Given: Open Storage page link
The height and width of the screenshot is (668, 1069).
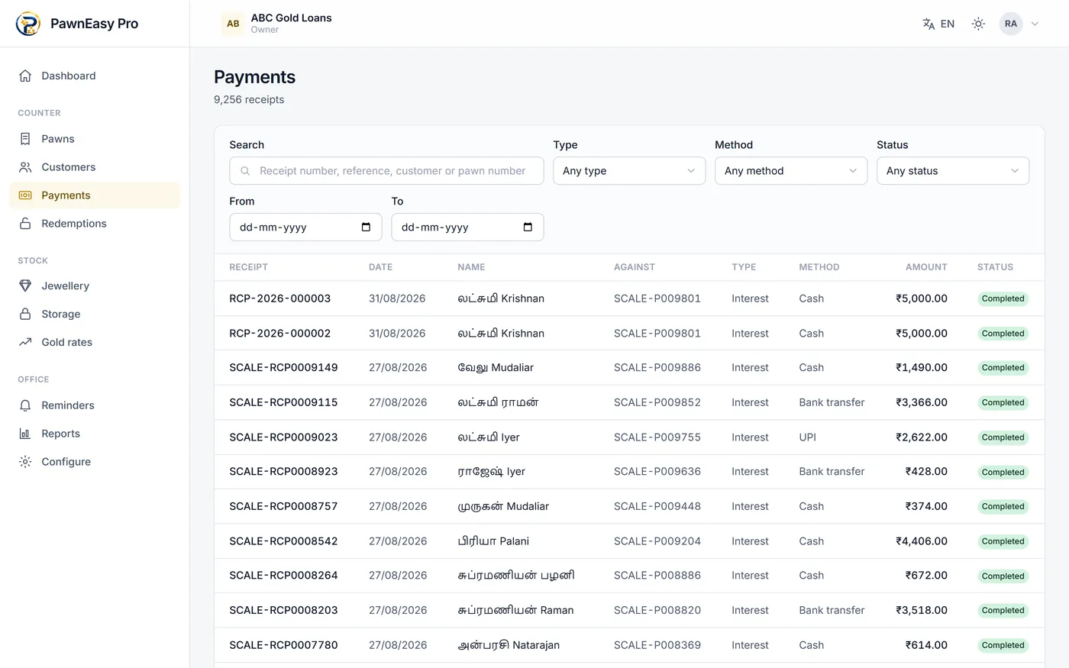Looking at the screenshot, I should point(95,314).
